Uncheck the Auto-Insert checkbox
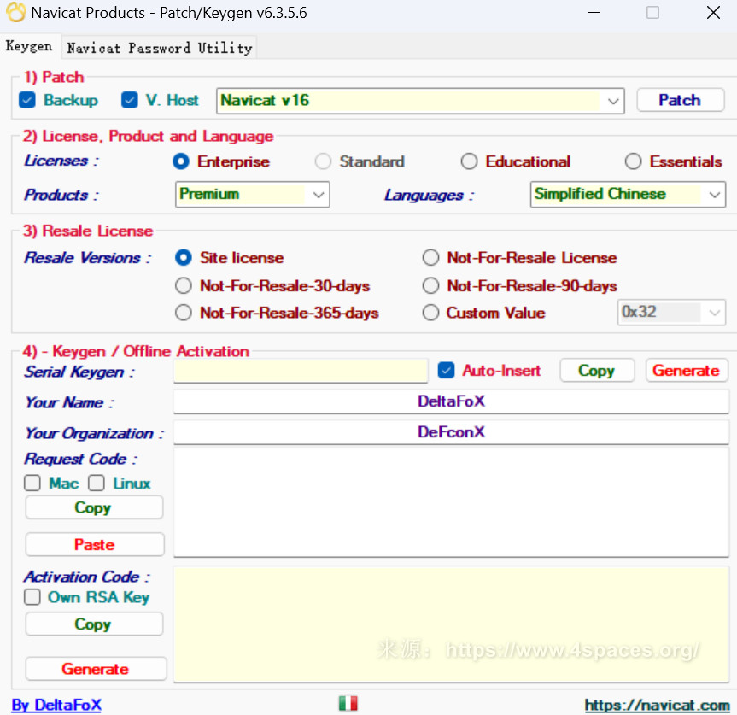The height and width of the screenshot is (715, 737). 445,371
